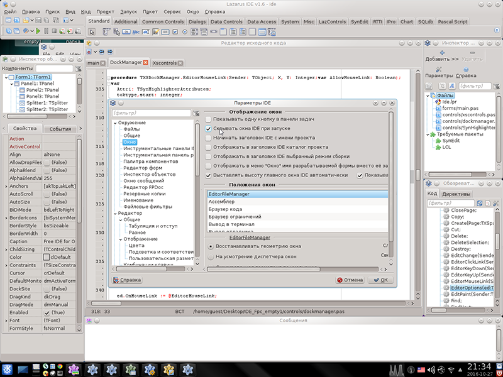Pick the TPanel component icon
Viewport: 503px width, 377px height.
pyautogui.click(x=253, y=32)
